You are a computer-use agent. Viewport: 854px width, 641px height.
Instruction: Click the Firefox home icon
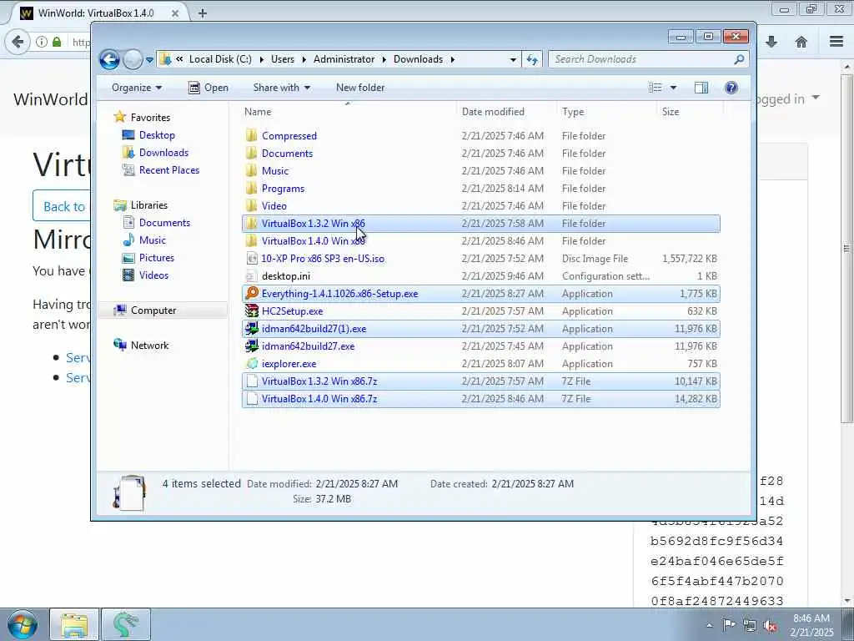[801, 42]
